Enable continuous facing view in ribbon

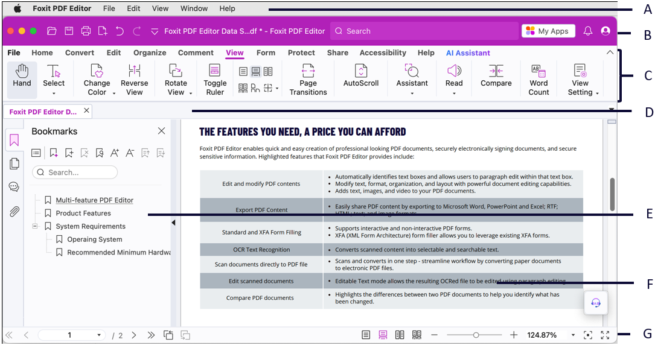point(243,88)
